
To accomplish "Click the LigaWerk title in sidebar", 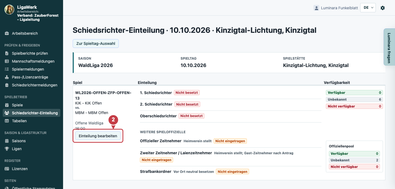I will [x=27, y=7].
